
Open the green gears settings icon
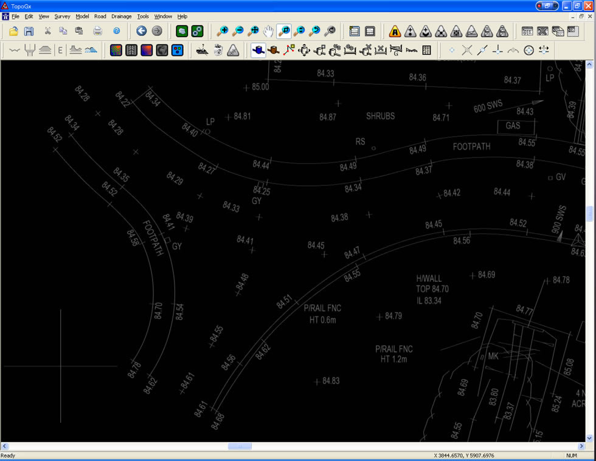(x=197, y=31)
